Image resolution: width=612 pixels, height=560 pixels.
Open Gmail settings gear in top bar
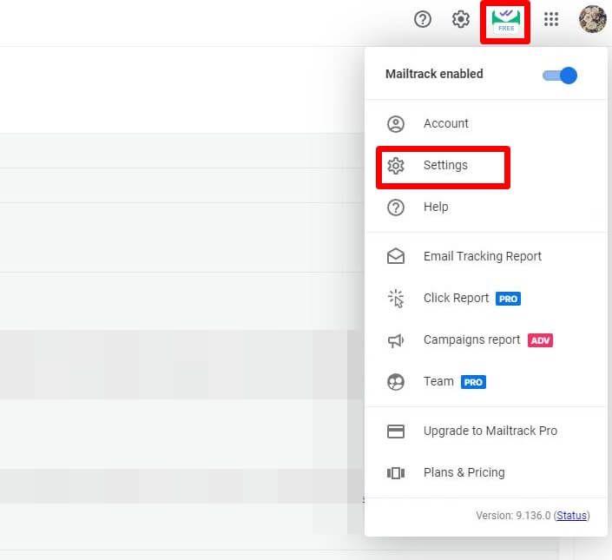pos(461,19)
